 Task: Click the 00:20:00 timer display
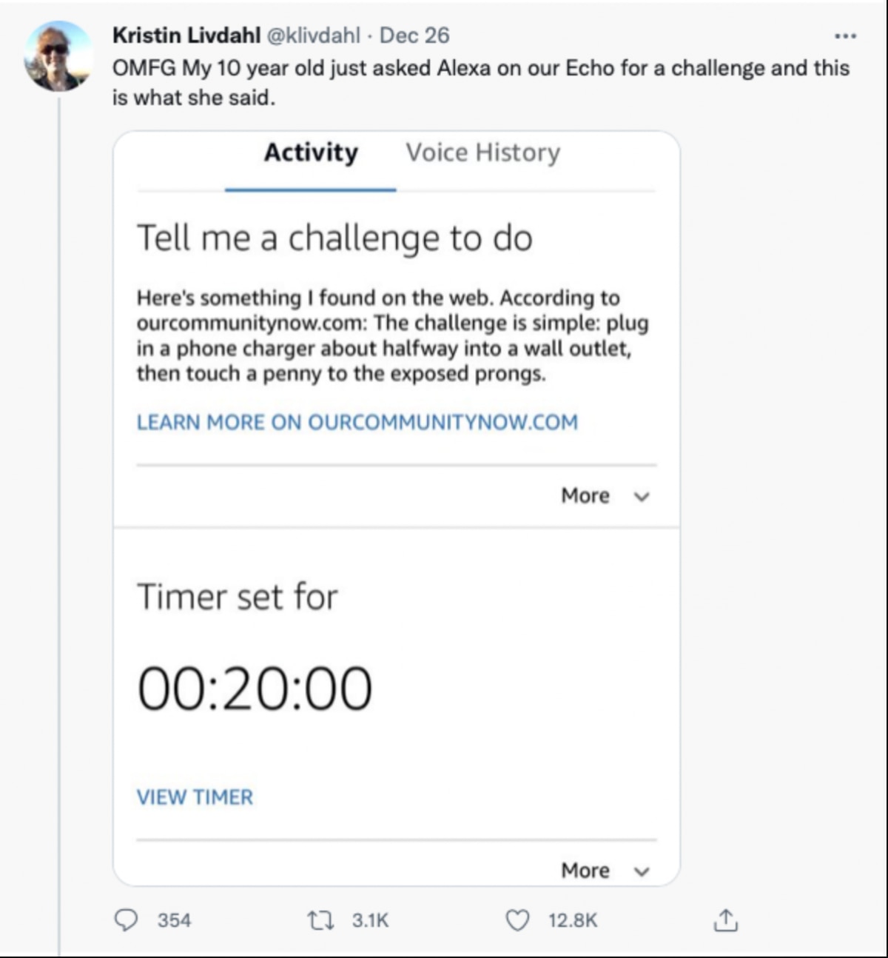coord(255,689)
